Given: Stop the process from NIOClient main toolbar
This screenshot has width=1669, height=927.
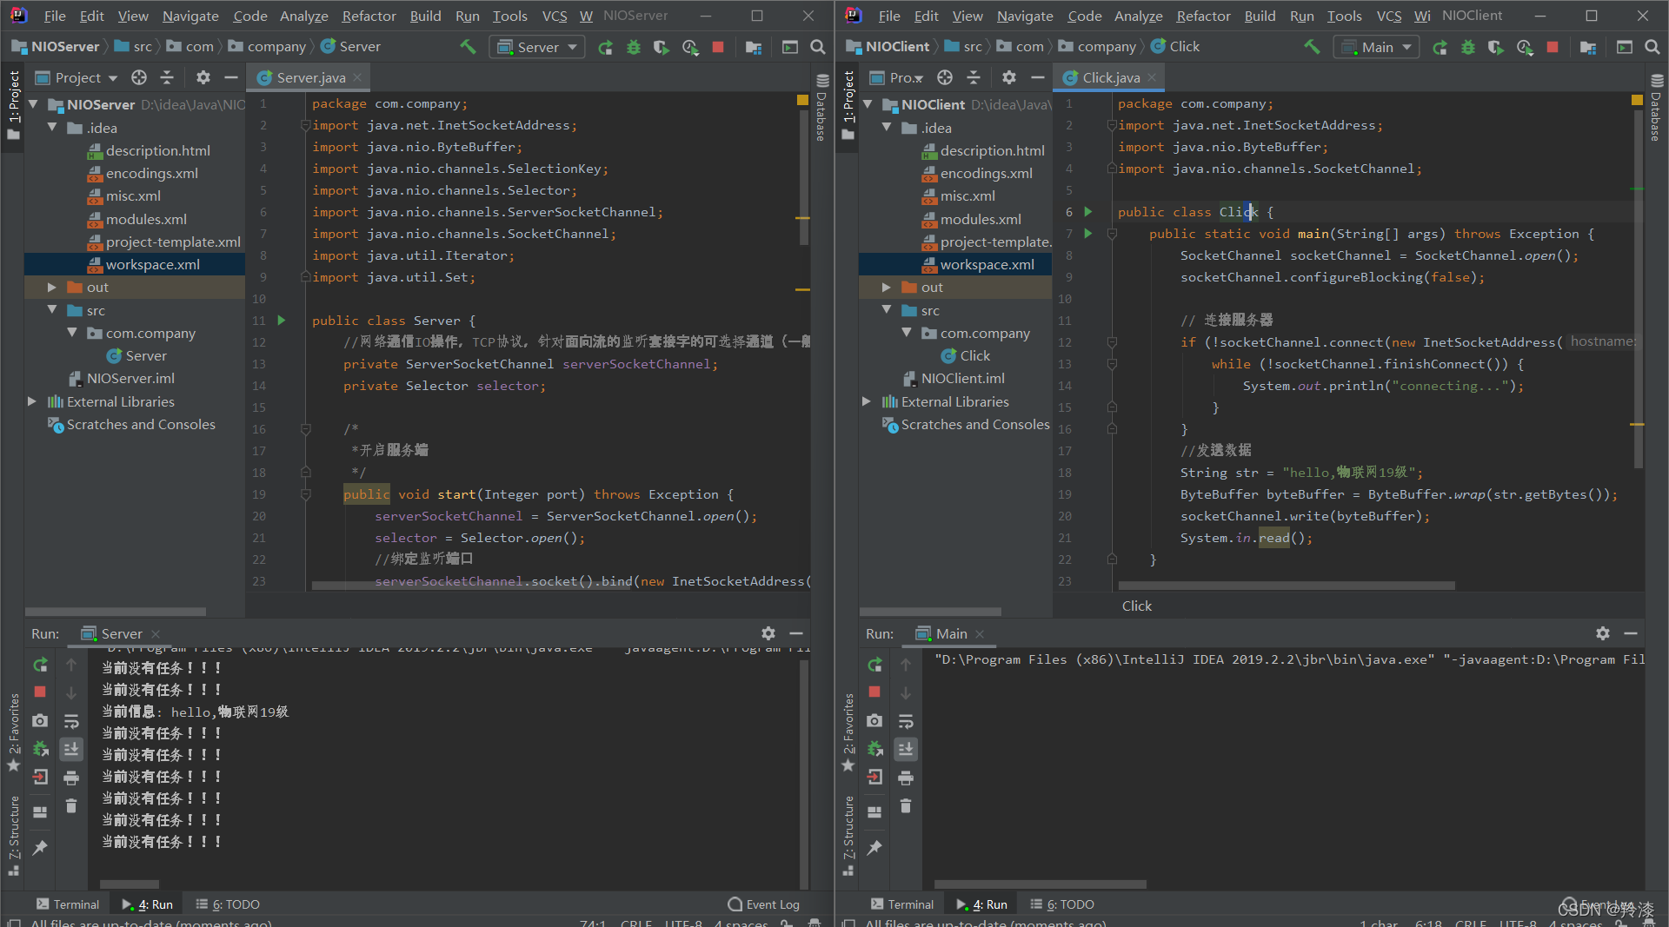Looking at the screenshot, I should coord(1553,47).
